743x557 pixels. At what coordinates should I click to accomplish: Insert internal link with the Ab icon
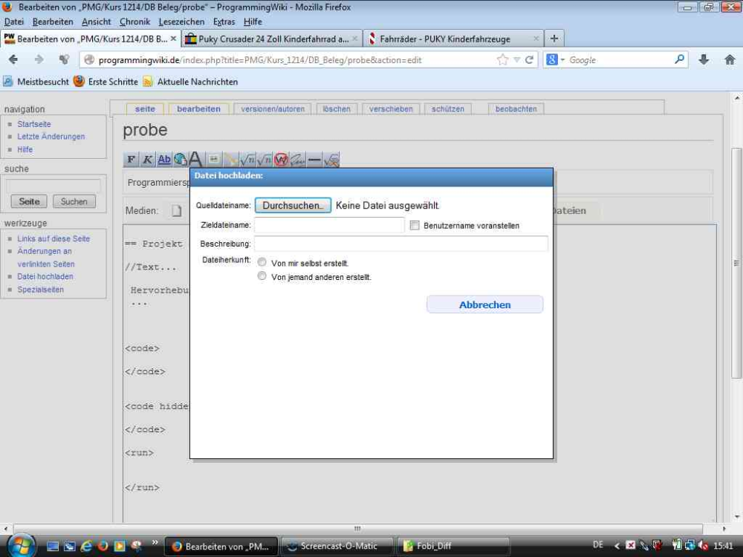(x=164, y=160)
